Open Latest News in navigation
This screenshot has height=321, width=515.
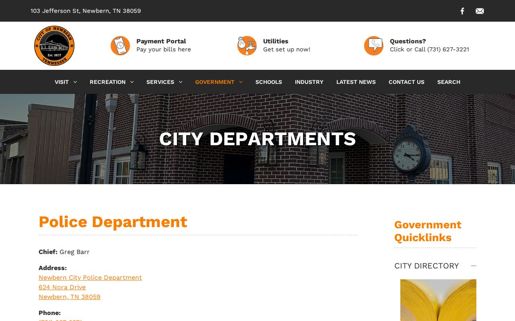point(356,82)
